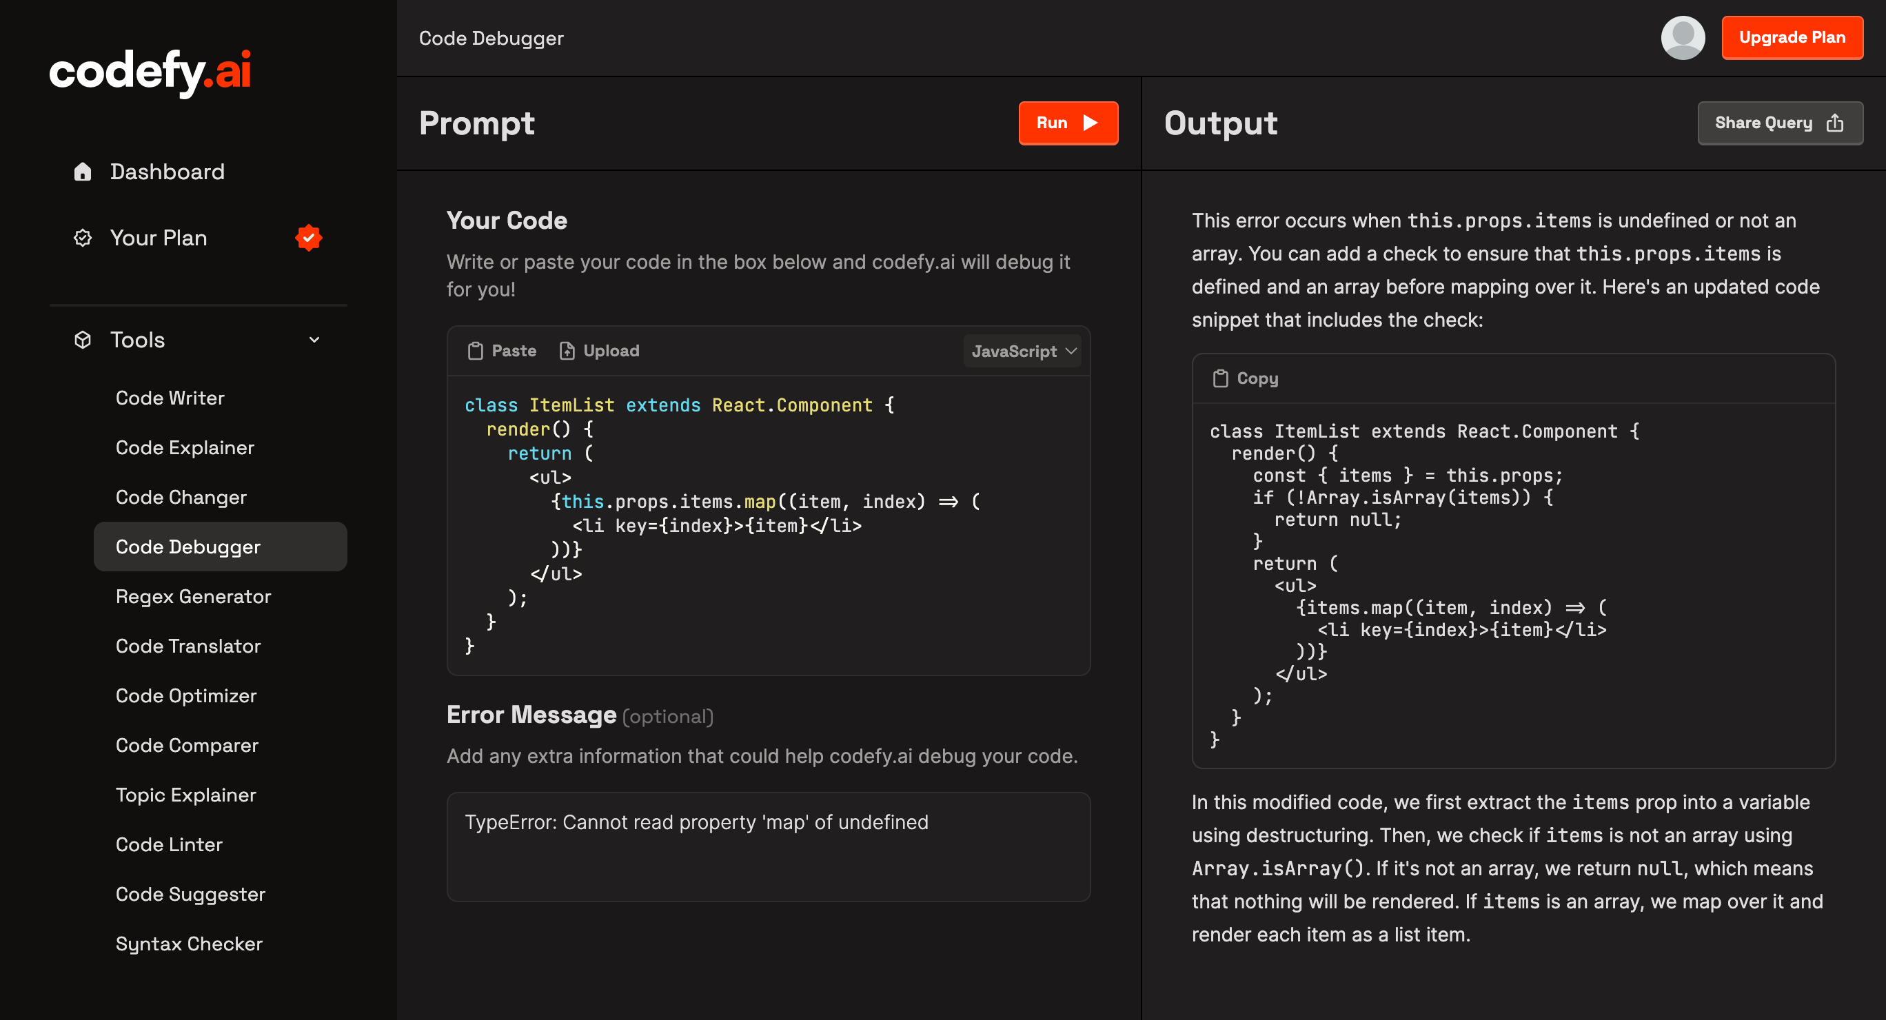The height and width of the screenshot is (1020, 1886).
Task: Click into the Error Message text field
Action: point(768,846)
